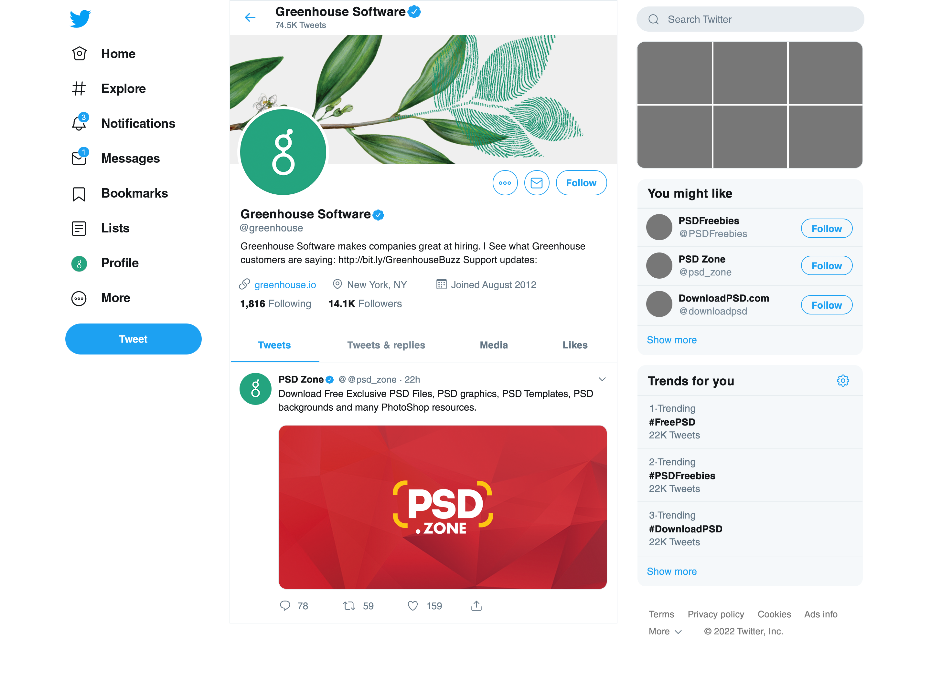Expand the footer More dropdown
The width and height of the screenshot is (931, 678).
pyautogui.click(x=665, y=631)
